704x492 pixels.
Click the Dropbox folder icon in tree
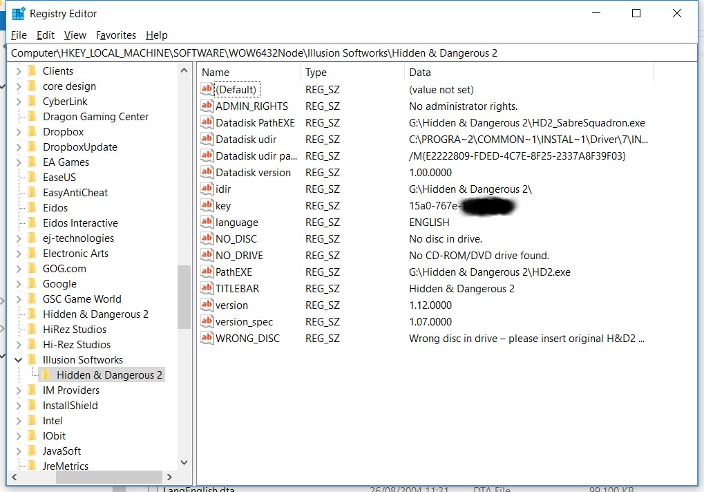point(32,131)
